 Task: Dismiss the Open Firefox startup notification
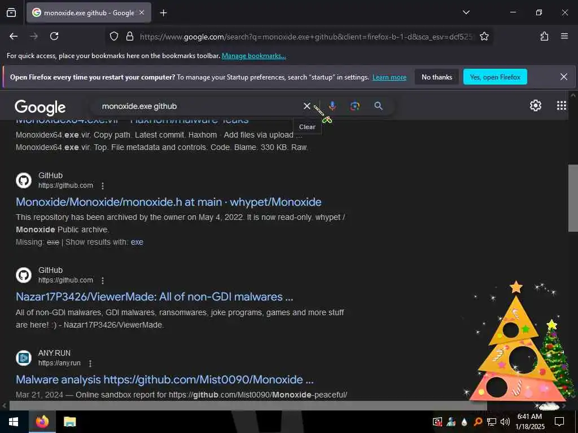click(x=564, y=77)
